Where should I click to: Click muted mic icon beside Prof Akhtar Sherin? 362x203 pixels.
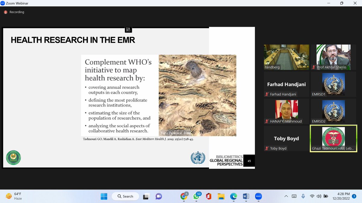click(x=314, y=67)
